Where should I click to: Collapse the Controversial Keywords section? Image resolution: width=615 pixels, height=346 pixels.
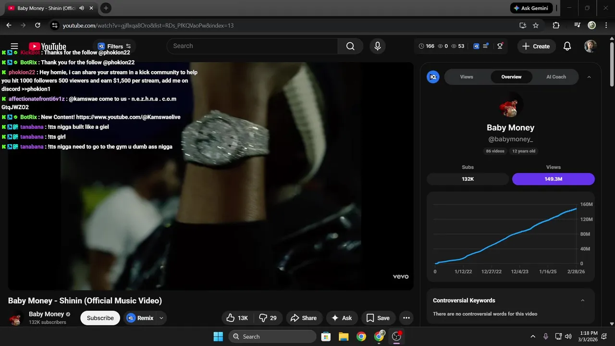tap(583, 300)
